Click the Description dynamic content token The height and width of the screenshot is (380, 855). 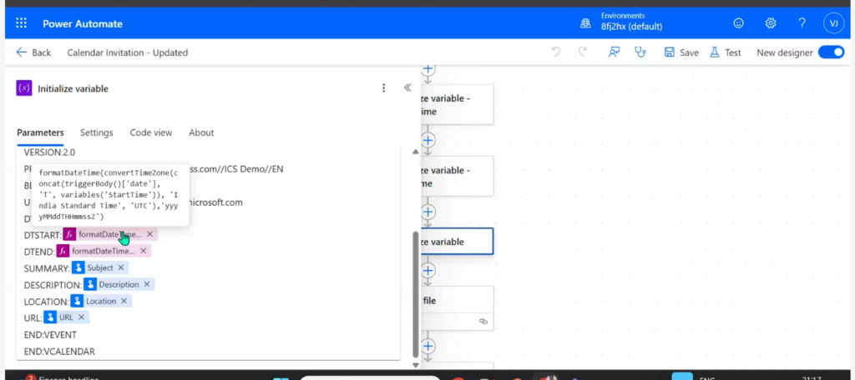(119, 284)
